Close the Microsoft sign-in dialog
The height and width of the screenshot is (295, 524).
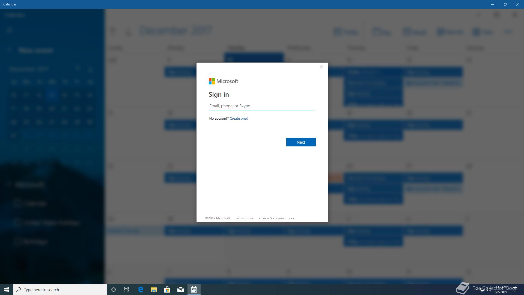point(321,67)
